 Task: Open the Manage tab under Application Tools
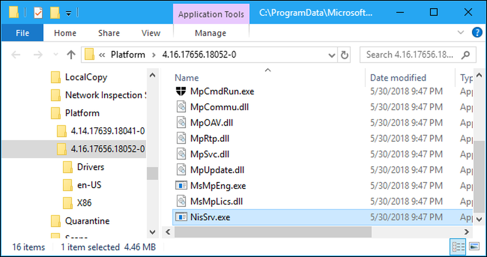pyautogui.click(x=210, y=33)
